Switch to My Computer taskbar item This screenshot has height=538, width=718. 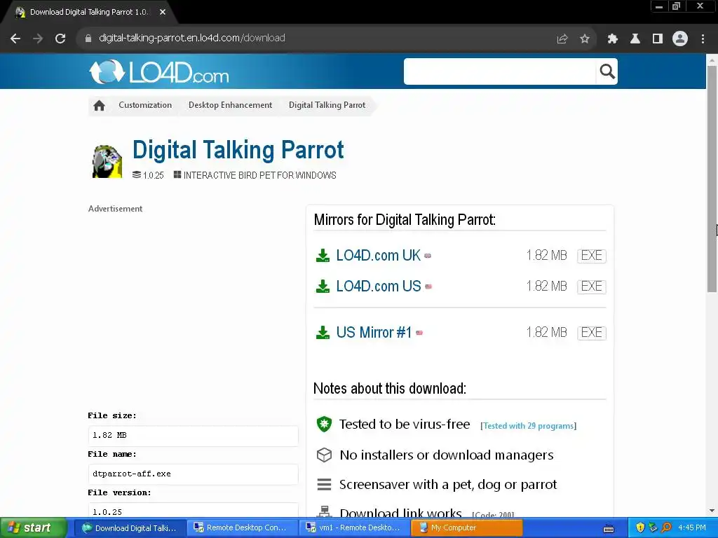click(x=466, y=528)
